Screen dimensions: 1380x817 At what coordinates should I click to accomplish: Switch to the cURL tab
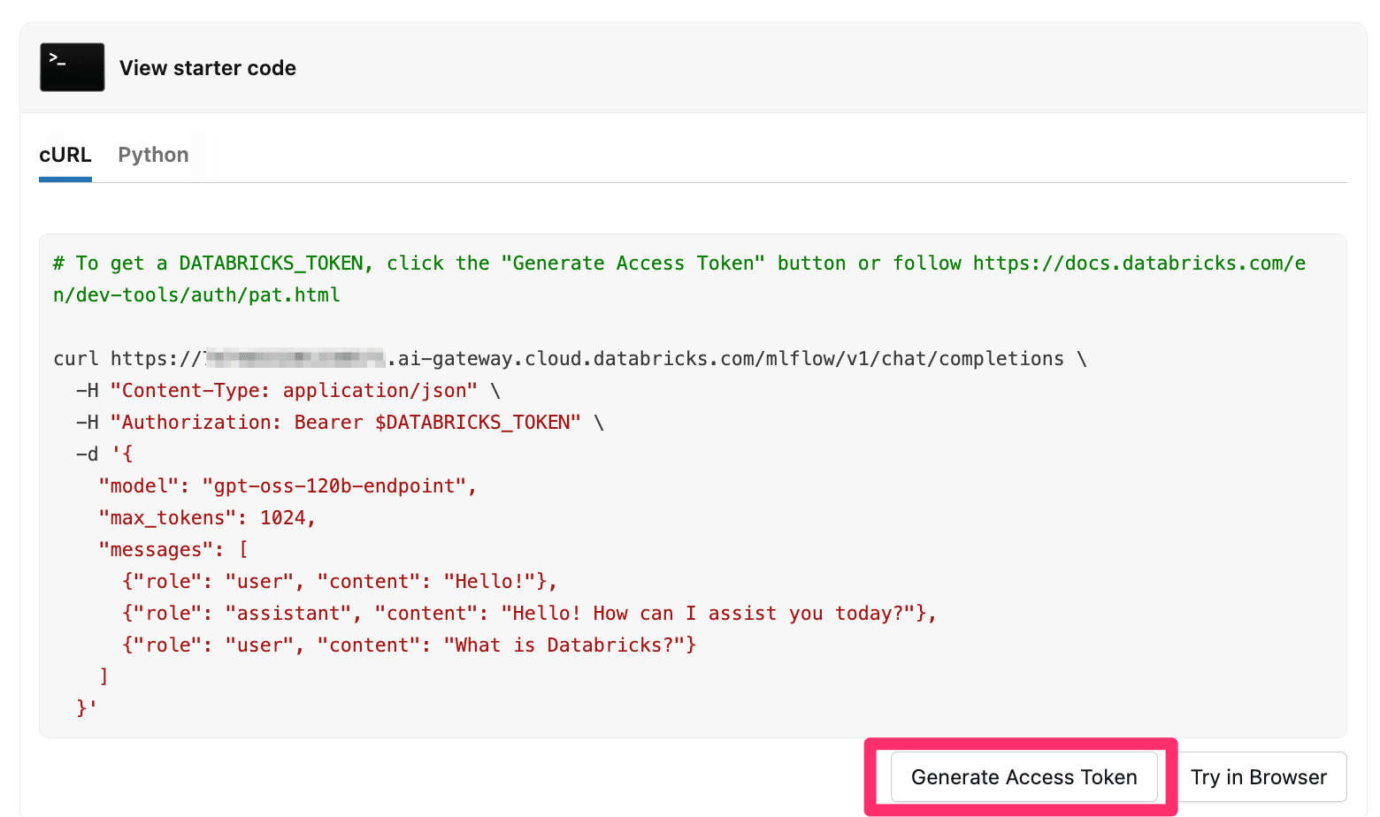pyautogui.click(x=65, y=155)
